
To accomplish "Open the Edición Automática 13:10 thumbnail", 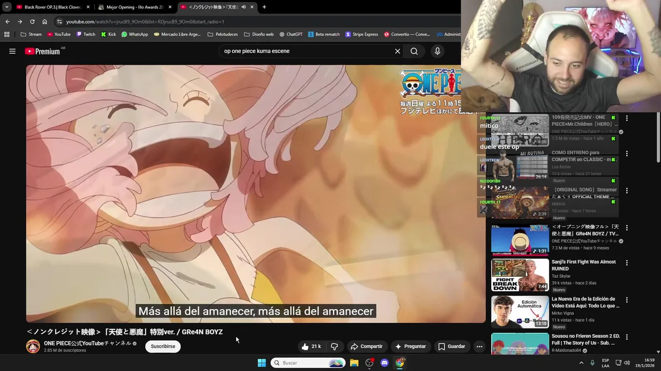I will click(520, 312).
